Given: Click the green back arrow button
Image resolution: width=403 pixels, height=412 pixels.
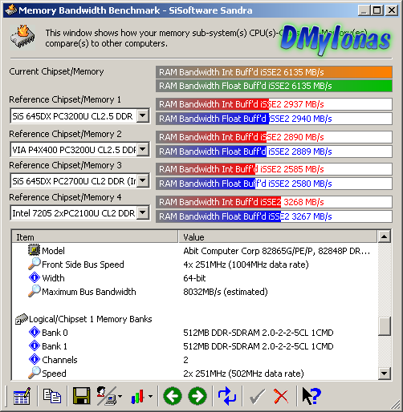Looking at the screenshot, I should [173, 396].
